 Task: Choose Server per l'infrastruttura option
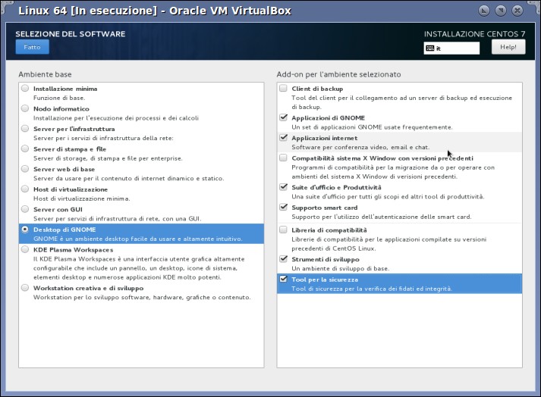click(x=25, y=129)
